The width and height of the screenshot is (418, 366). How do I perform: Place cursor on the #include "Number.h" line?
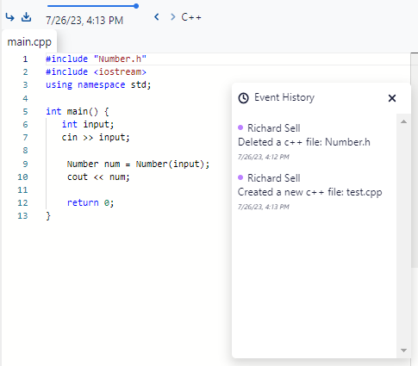(x=96, y=59)
